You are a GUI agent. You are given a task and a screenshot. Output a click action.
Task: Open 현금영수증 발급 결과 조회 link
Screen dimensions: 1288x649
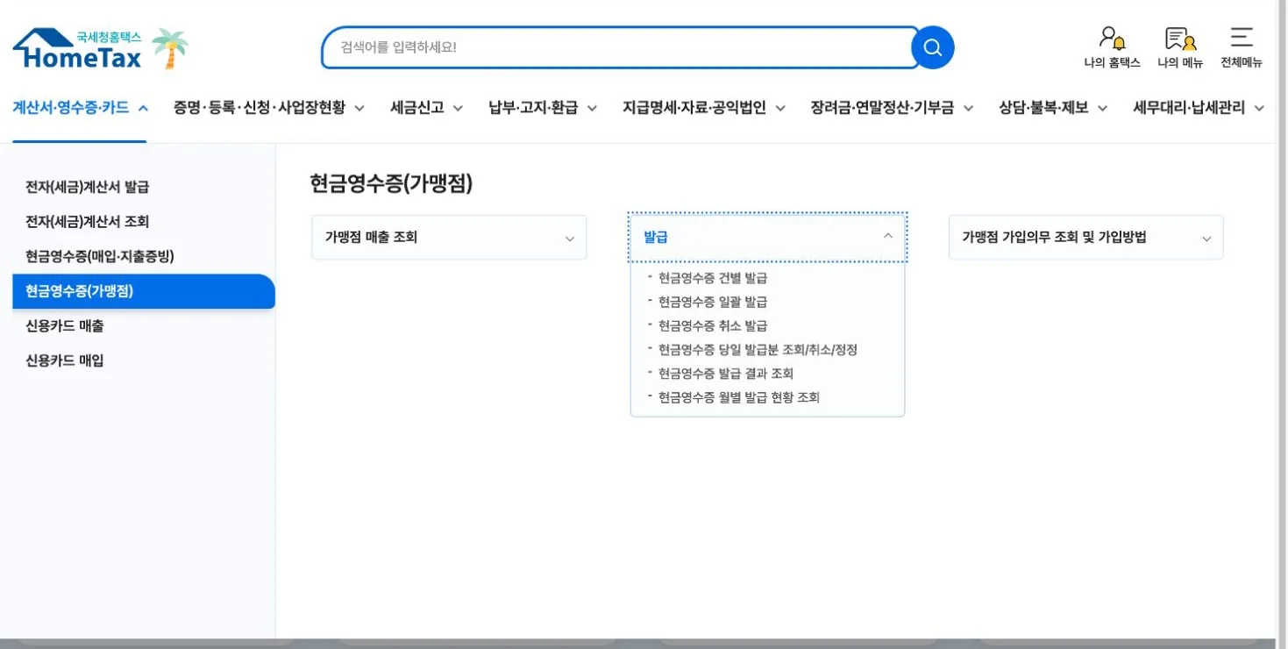tap(726, 374)
